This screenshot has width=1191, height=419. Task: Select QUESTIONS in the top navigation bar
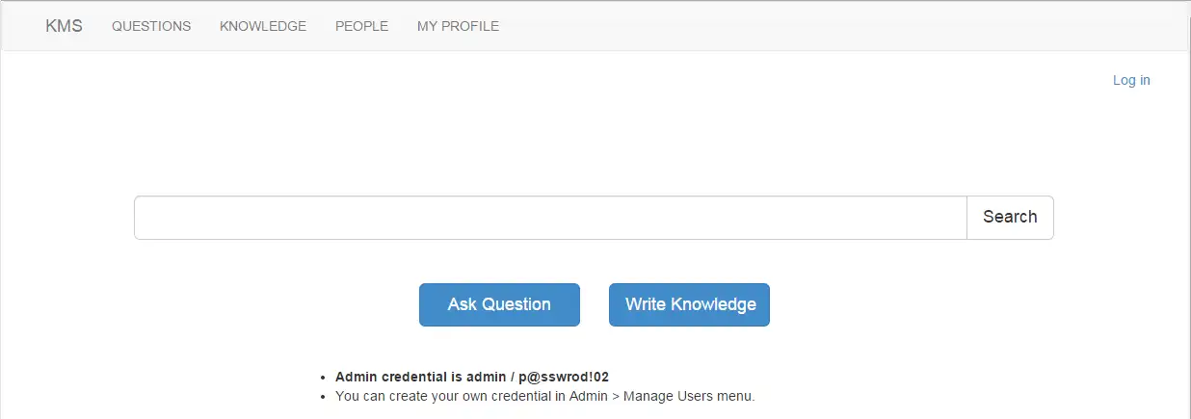151,26
